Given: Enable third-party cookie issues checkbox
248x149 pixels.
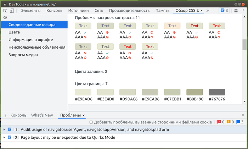Looking at the screenshot, I should pyautogui.click(x=91, y=122).
